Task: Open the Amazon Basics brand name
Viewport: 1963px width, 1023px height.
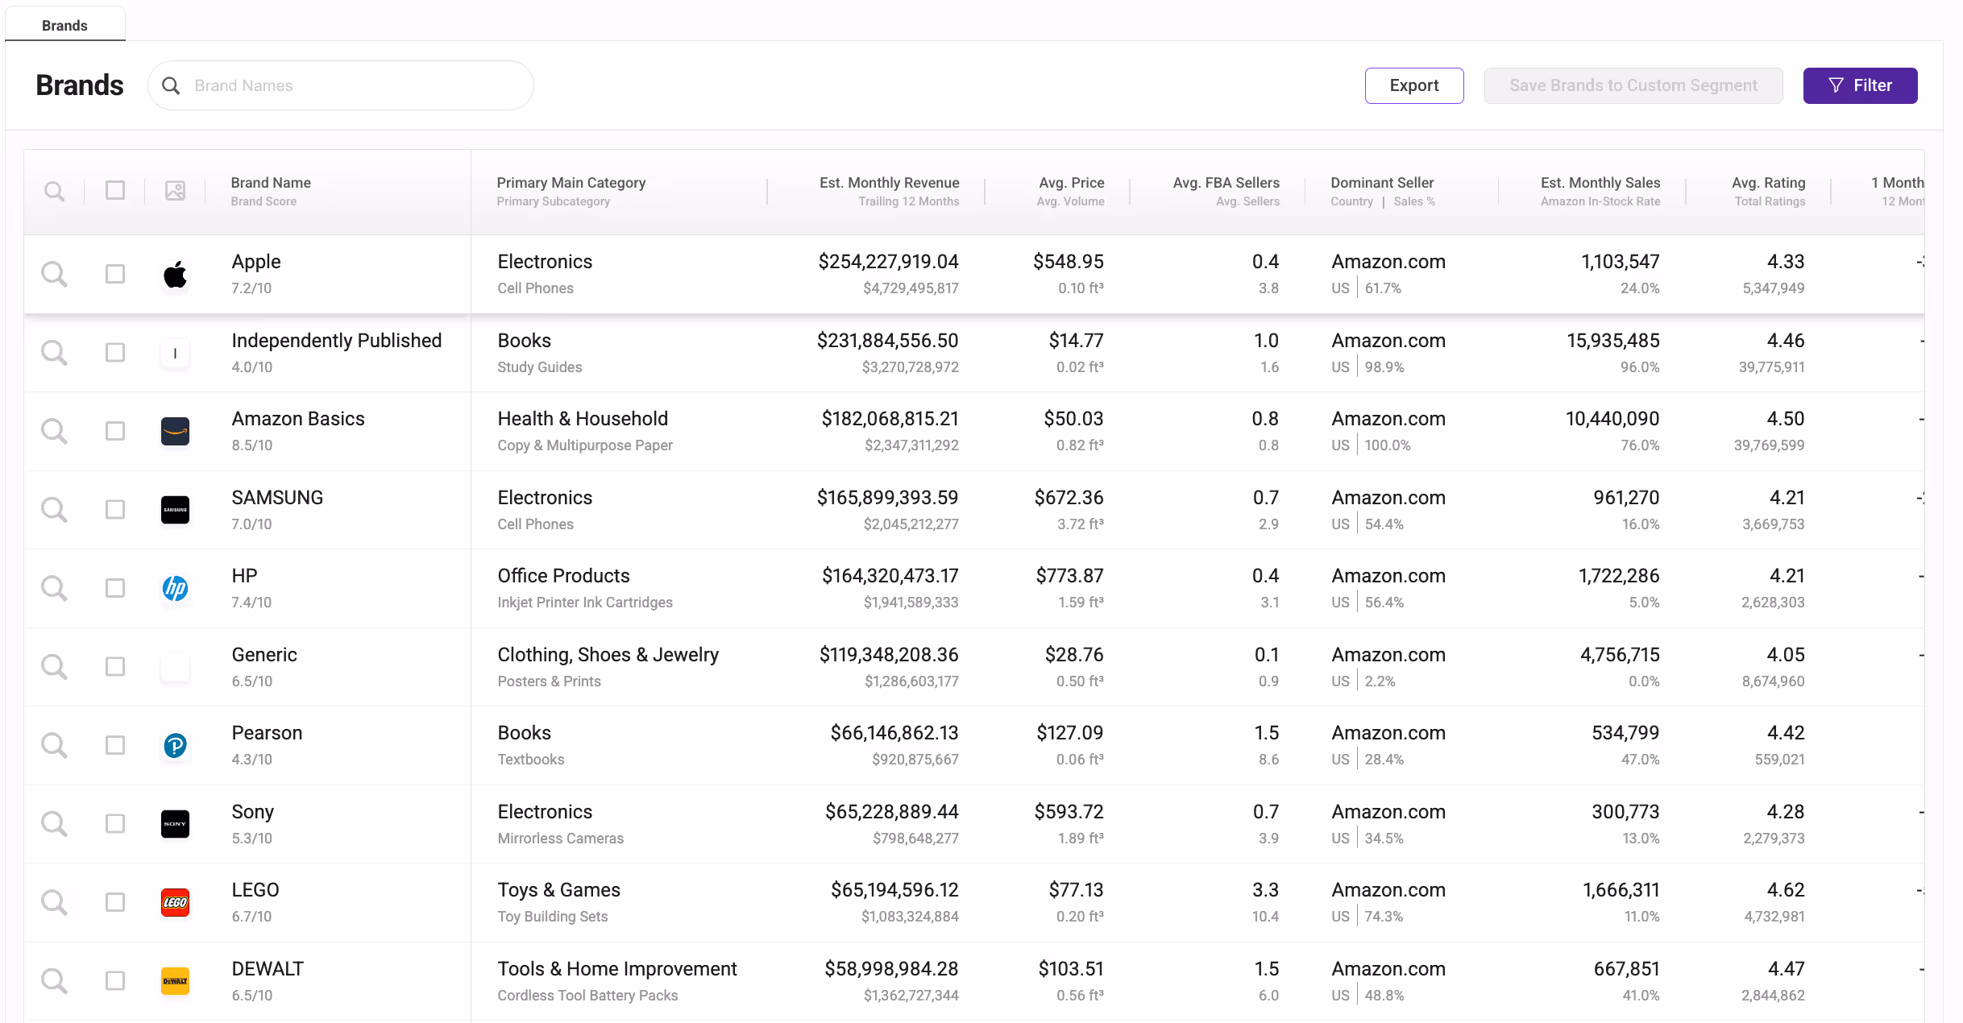Action: pyautogui.click(x=298, y=419)
